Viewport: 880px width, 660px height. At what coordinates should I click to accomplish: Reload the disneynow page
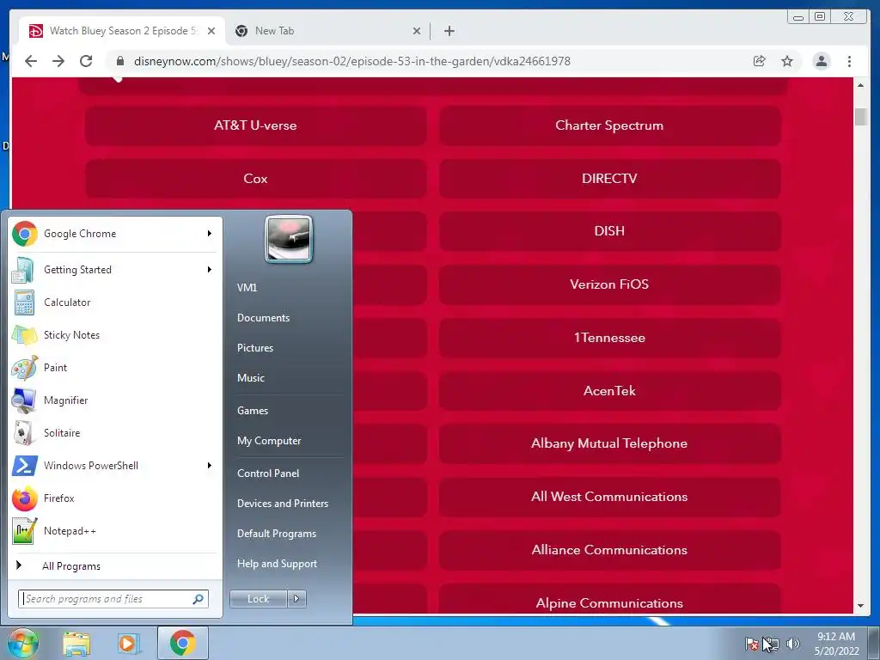click(86, 61)
